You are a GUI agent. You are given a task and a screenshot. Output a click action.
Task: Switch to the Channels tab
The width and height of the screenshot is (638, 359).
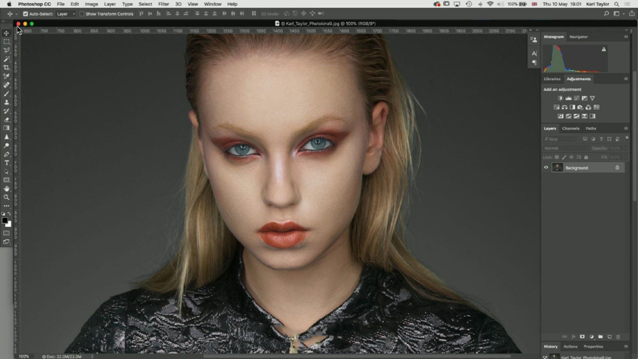coord(571,128)
